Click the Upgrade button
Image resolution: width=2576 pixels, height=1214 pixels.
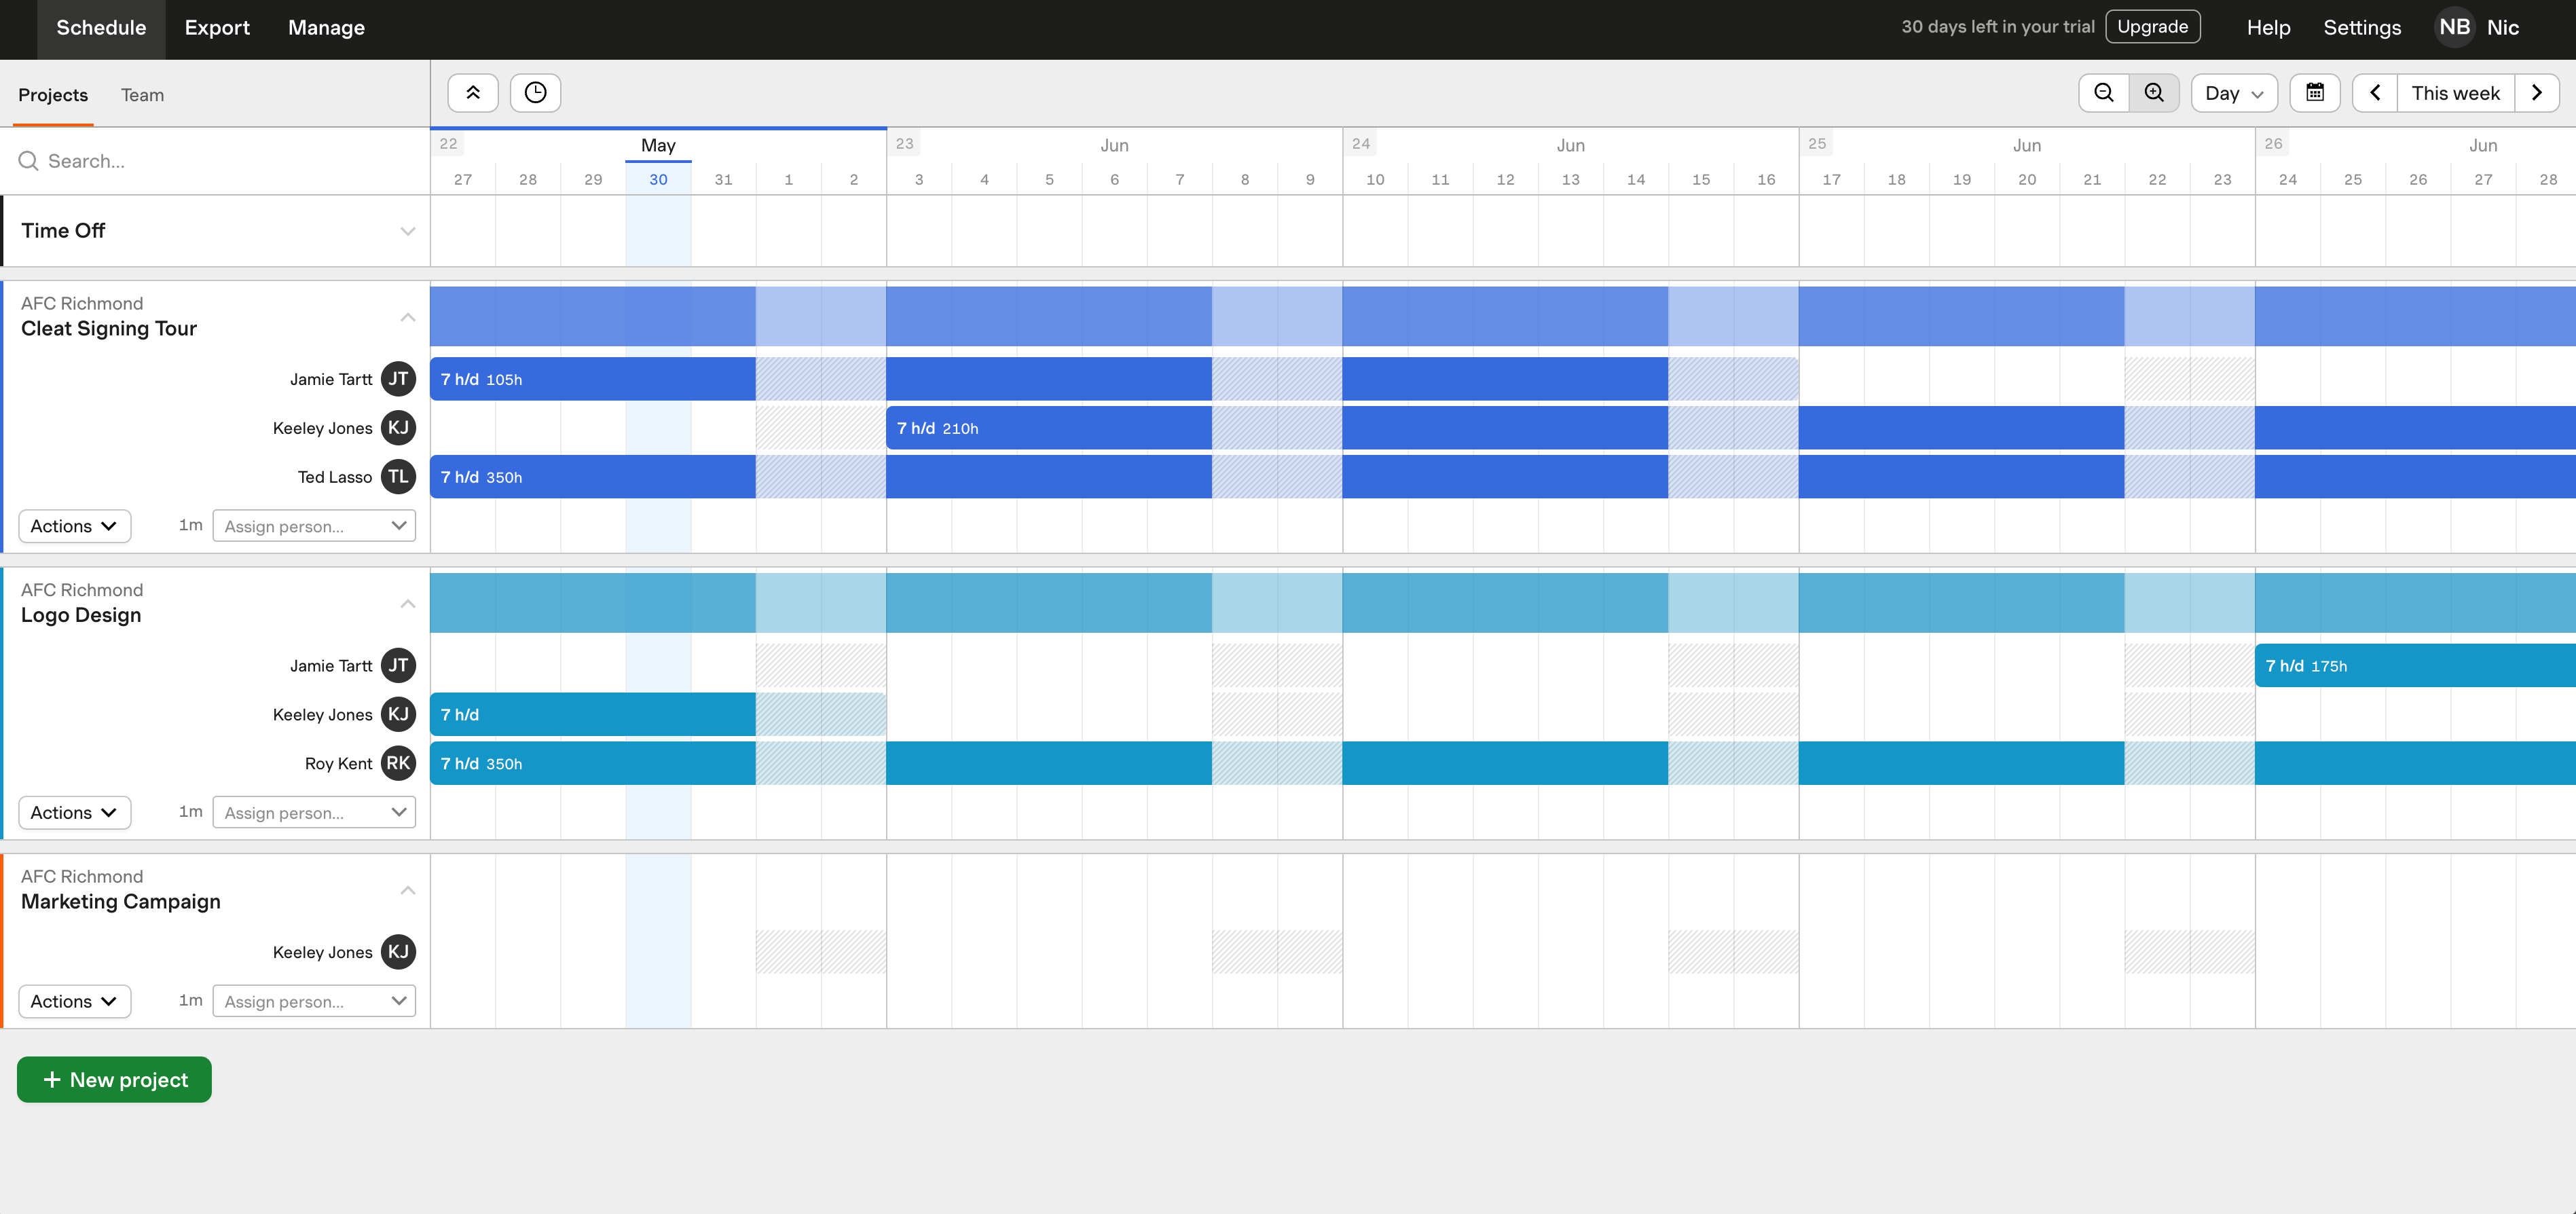[x=2152, y=27]
